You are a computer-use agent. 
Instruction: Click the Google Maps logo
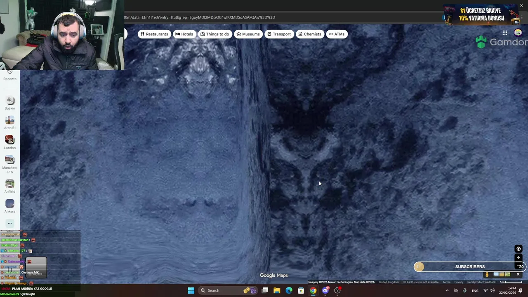(x=273, y=275)
